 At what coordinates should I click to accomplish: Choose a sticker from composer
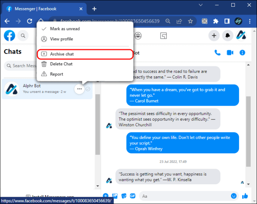[x=124, y=196]
